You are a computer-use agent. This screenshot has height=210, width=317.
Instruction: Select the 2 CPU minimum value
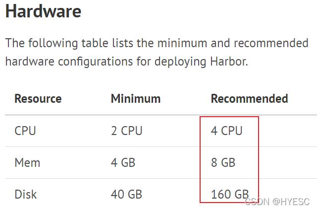pos(127,131)
